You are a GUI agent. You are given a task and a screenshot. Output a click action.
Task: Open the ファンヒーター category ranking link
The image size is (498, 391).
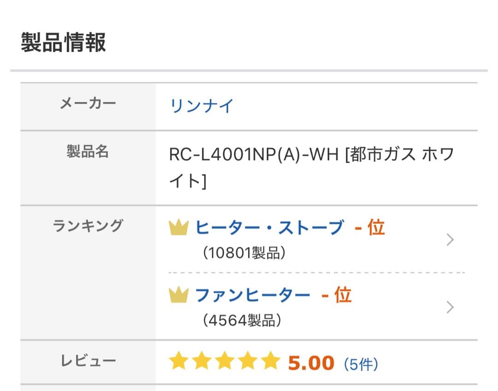click(253, 295)
